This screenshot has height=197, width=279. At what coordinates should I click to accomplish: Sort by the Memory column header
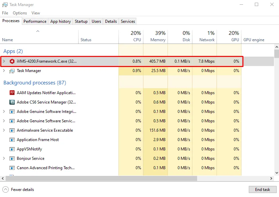pos(155,37)
